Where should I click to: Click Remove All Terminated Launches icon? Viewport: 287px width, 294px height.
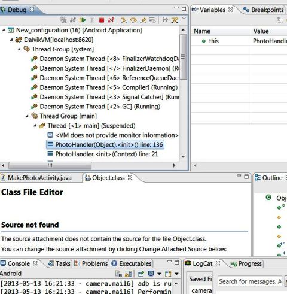point(63,20)
